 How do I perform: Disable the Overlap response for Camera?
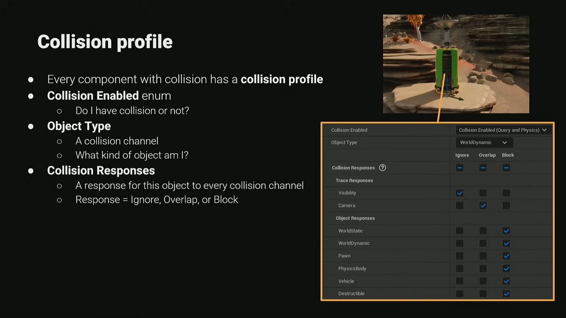(483, 205)
